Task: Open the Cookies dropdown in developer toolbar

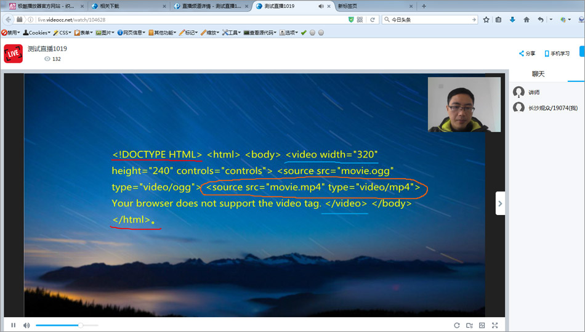Action: pos(37,33)
